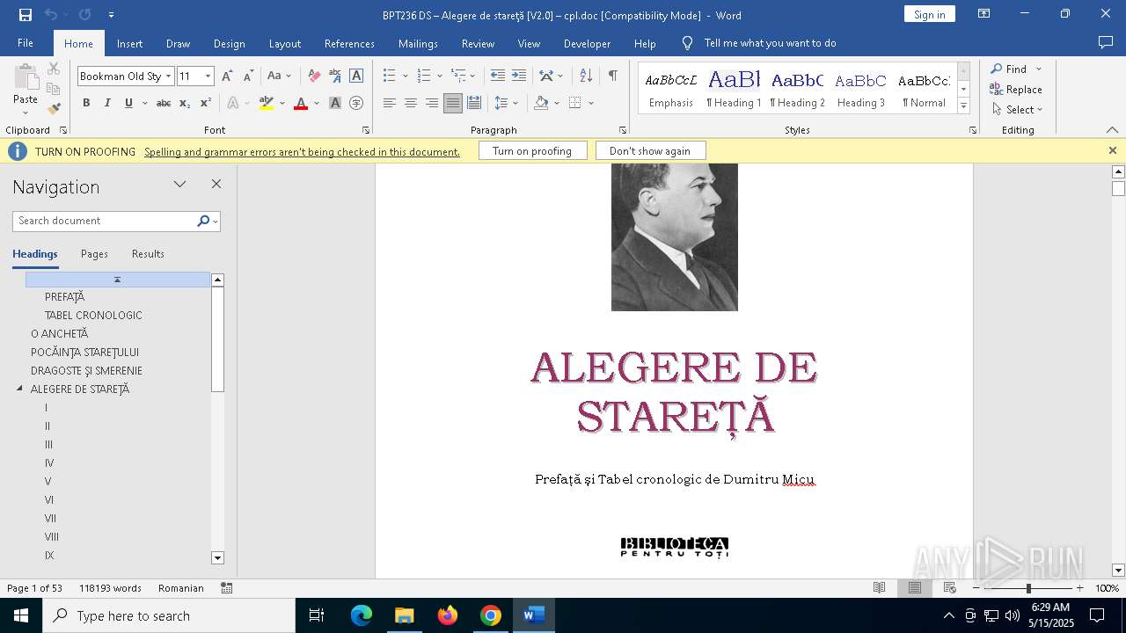Launch Firefox from the taskbar
This screenshot has height=633, width=1126.
448,615
